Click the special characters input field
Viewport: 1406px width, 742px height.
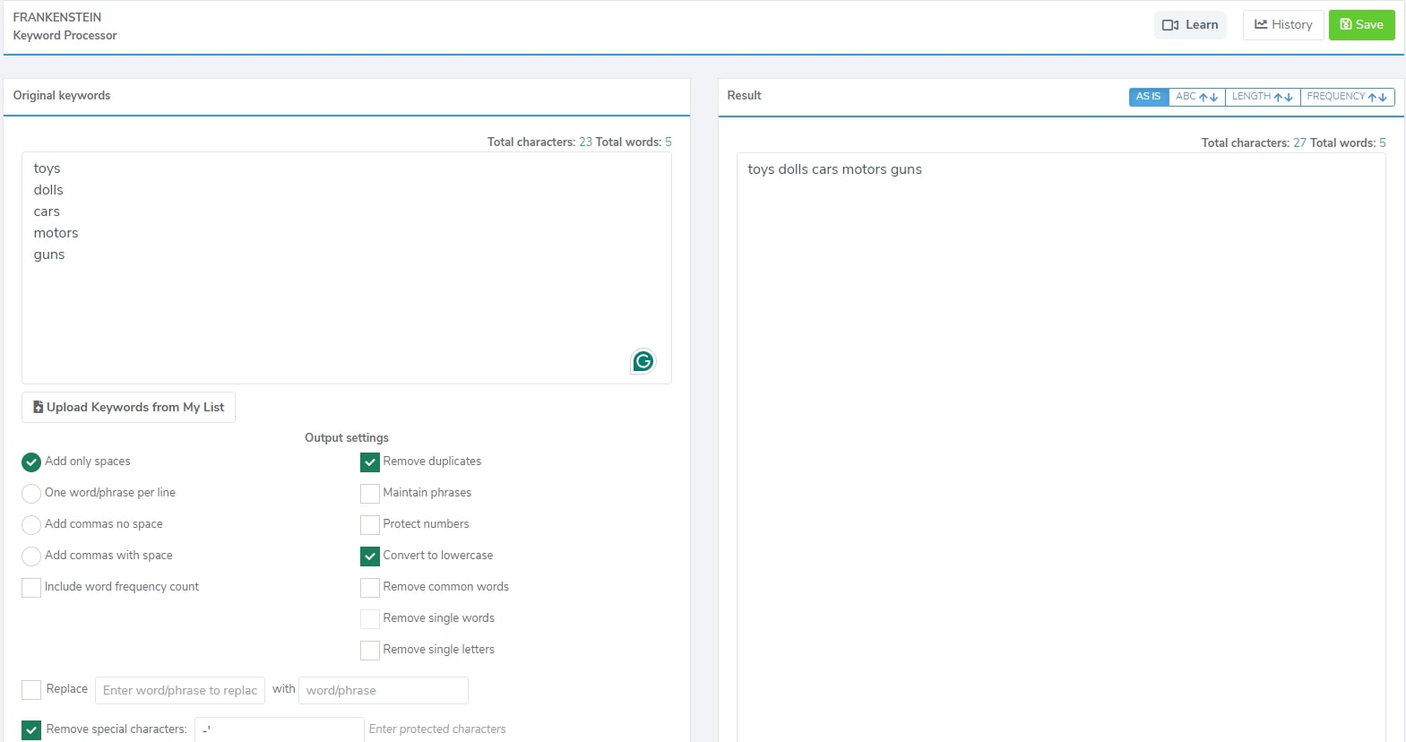pyautogui.click(x=280, y=729)
